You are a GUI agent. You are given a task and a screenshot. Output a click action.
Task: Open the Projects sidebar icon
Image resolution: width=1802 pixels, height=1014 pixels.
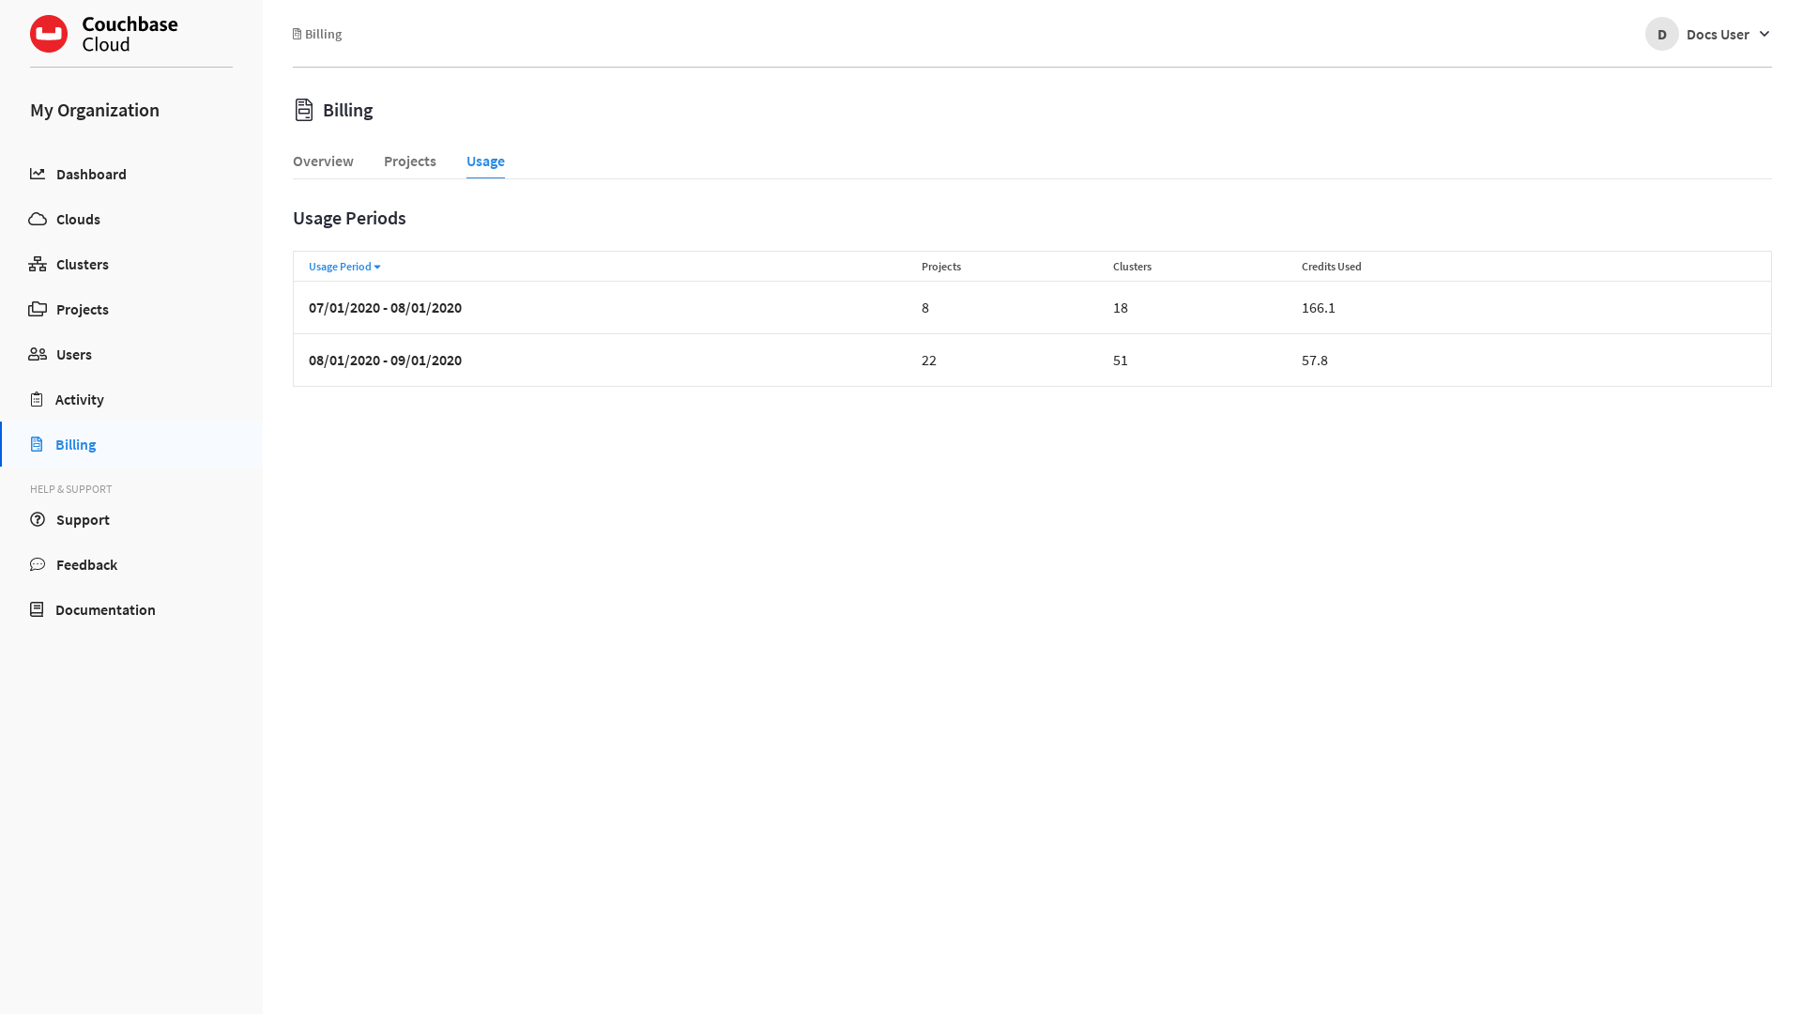[x=38, y=309]
